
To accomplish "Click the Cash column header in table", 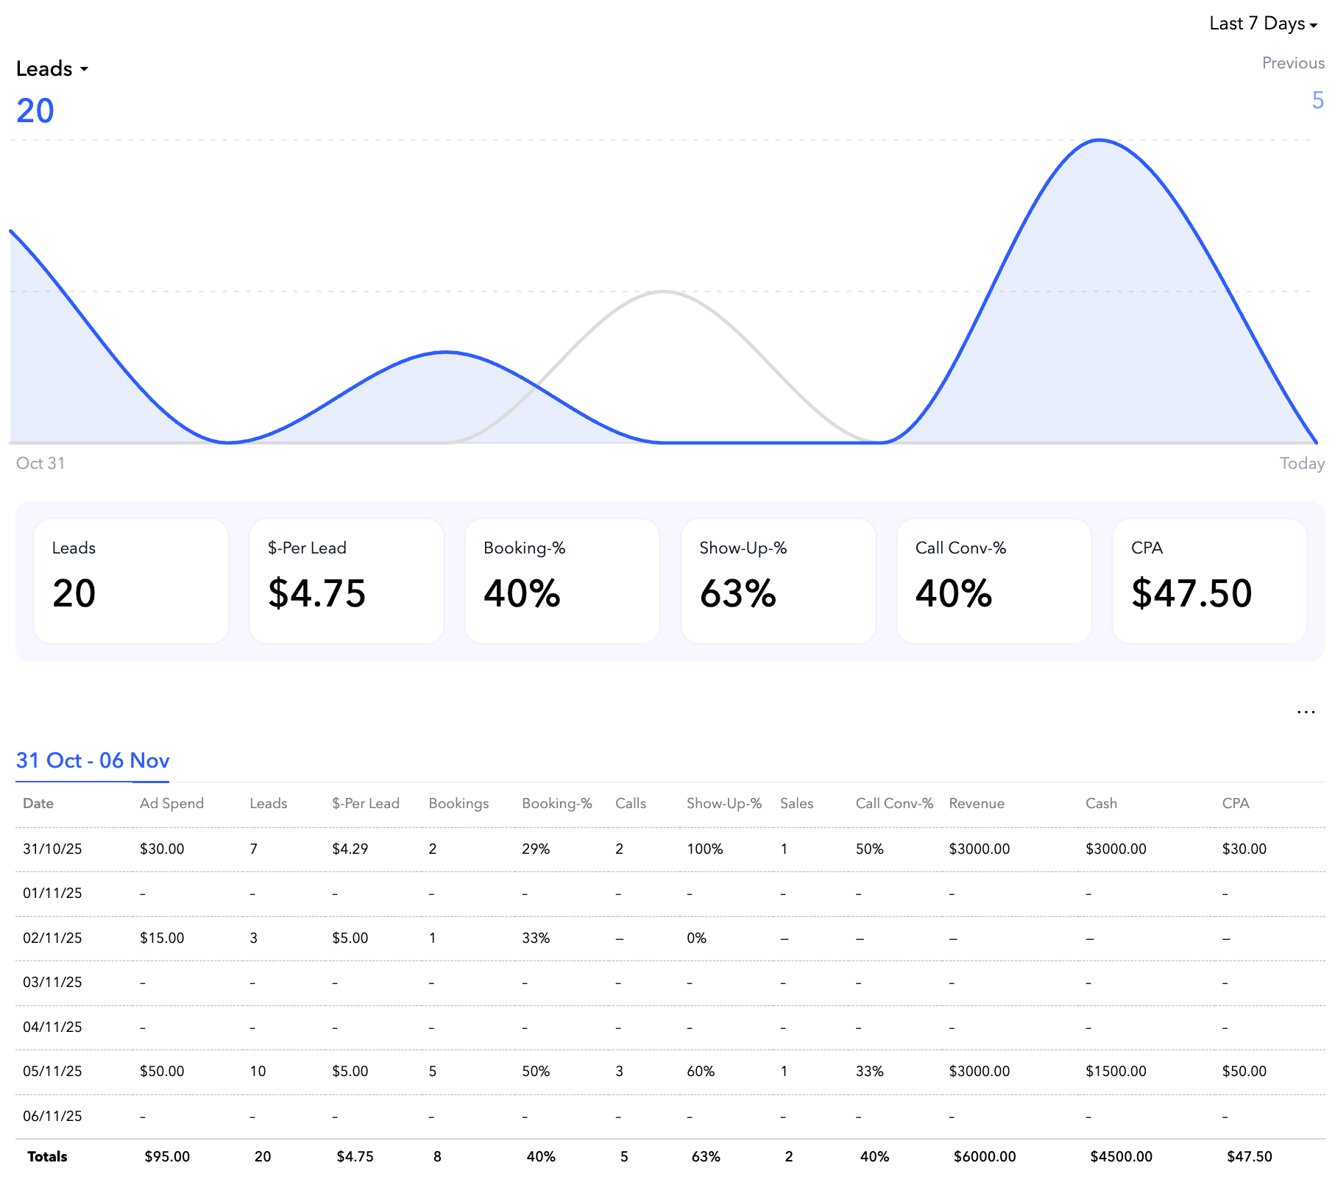I will point(1101,803).
